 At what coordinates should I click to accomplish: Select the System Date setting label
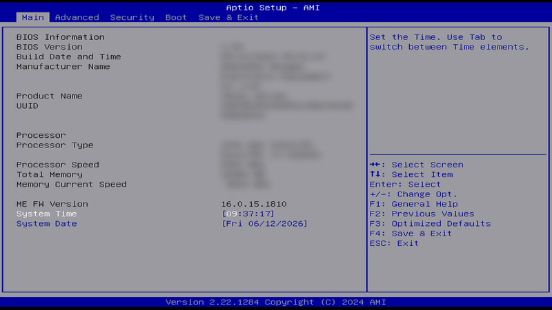coord(46,223)
